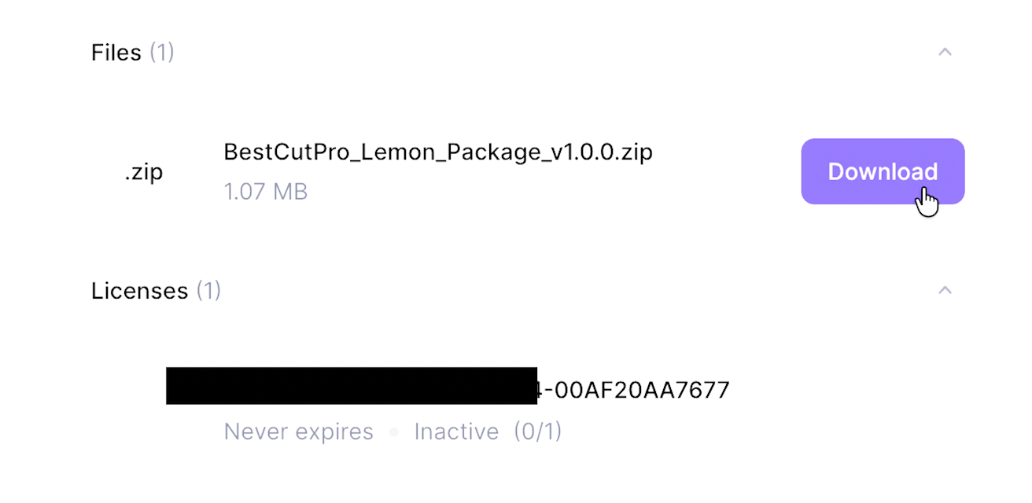Click the redacted black license key bar
Screen dimensions: 1032x503
[x=351, y=387]
